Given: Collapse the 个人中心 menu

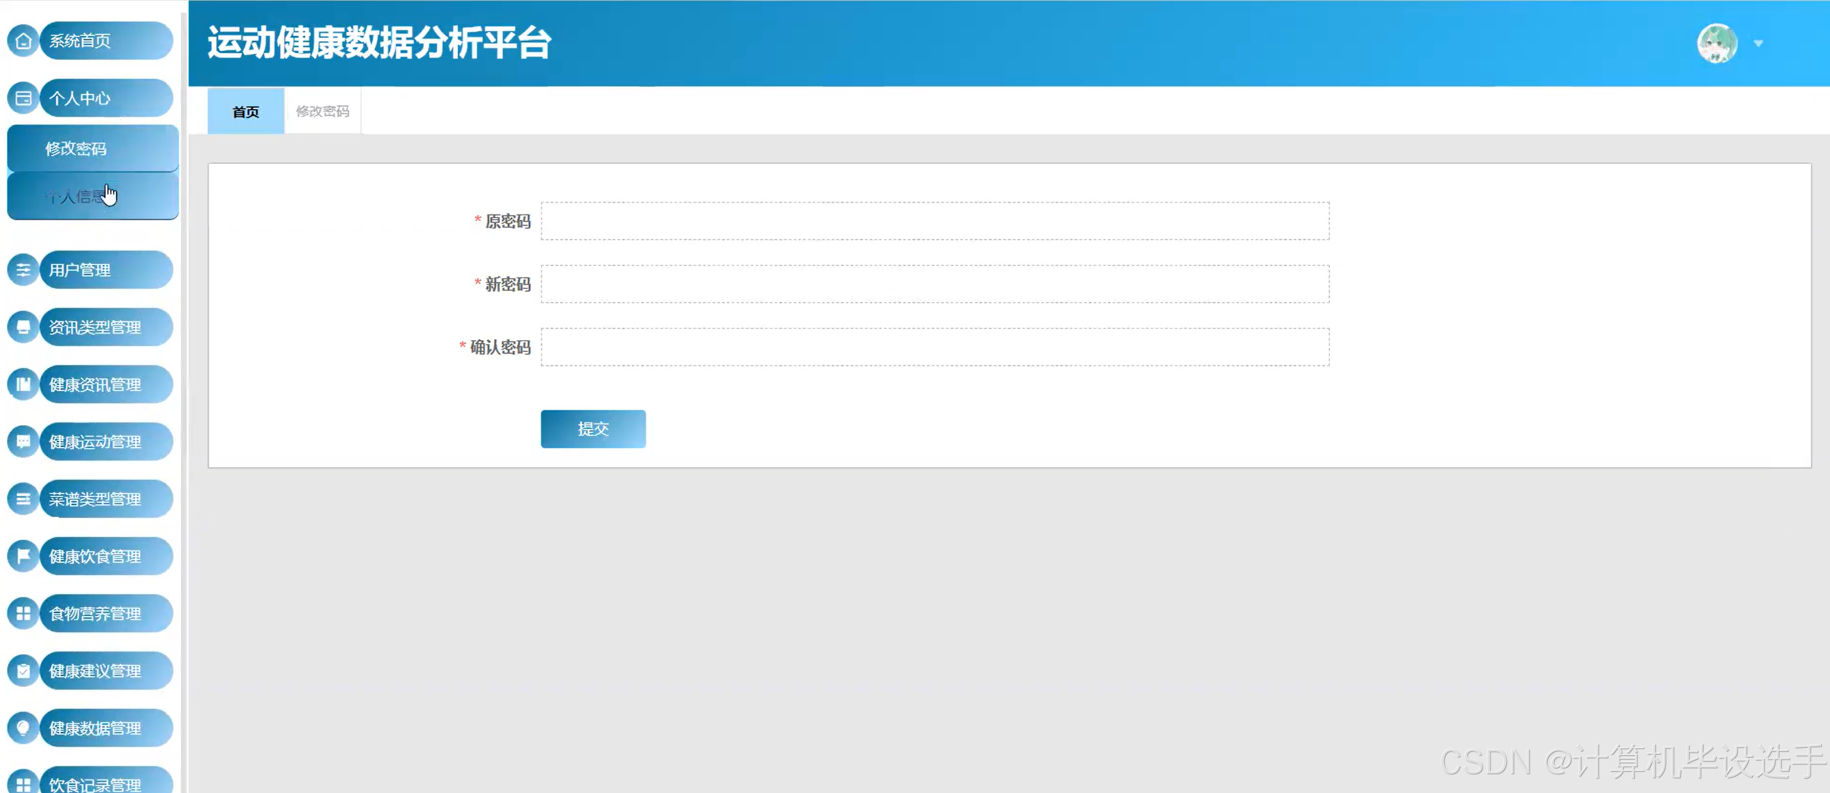Looking at the screenshot, I should (106, 98).
